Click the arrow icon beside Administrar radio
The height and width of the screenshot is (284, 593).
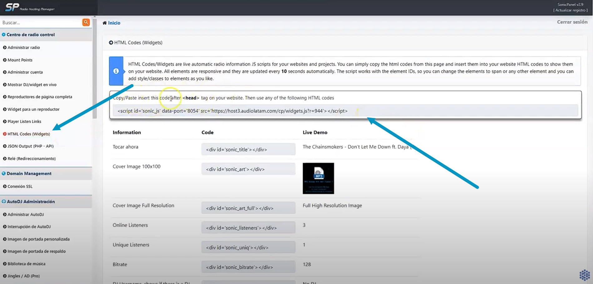click(x=5, y=47)
